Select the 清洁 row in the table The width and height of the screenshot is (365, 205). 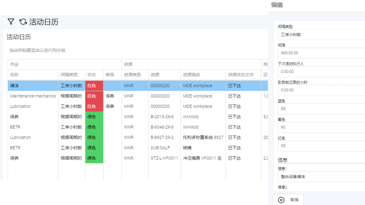coord(138,86)
